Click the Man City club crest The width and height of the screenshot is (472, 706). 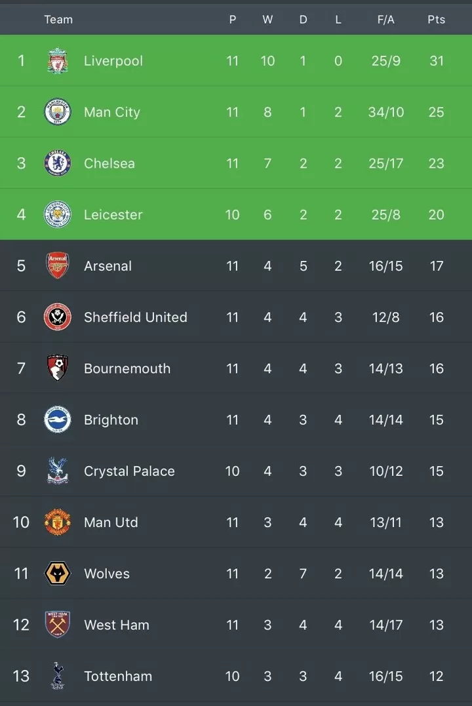coord(58,111)
